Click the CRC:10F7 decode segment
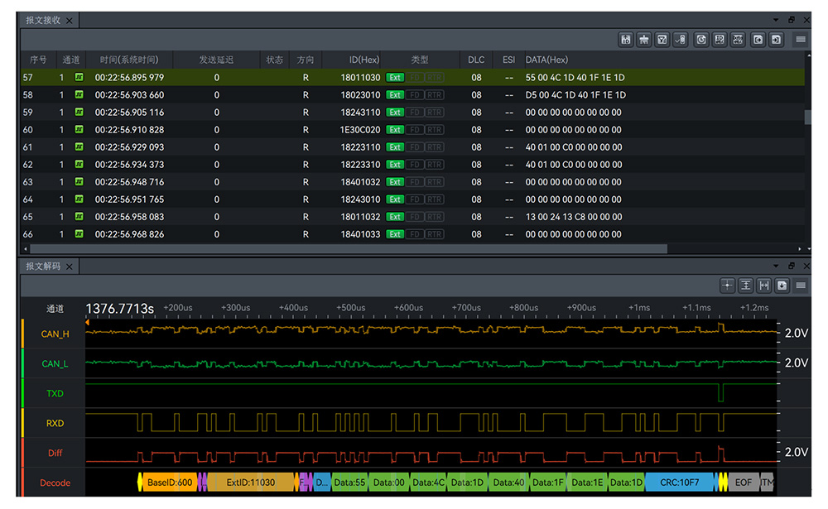 click(679, 482)
